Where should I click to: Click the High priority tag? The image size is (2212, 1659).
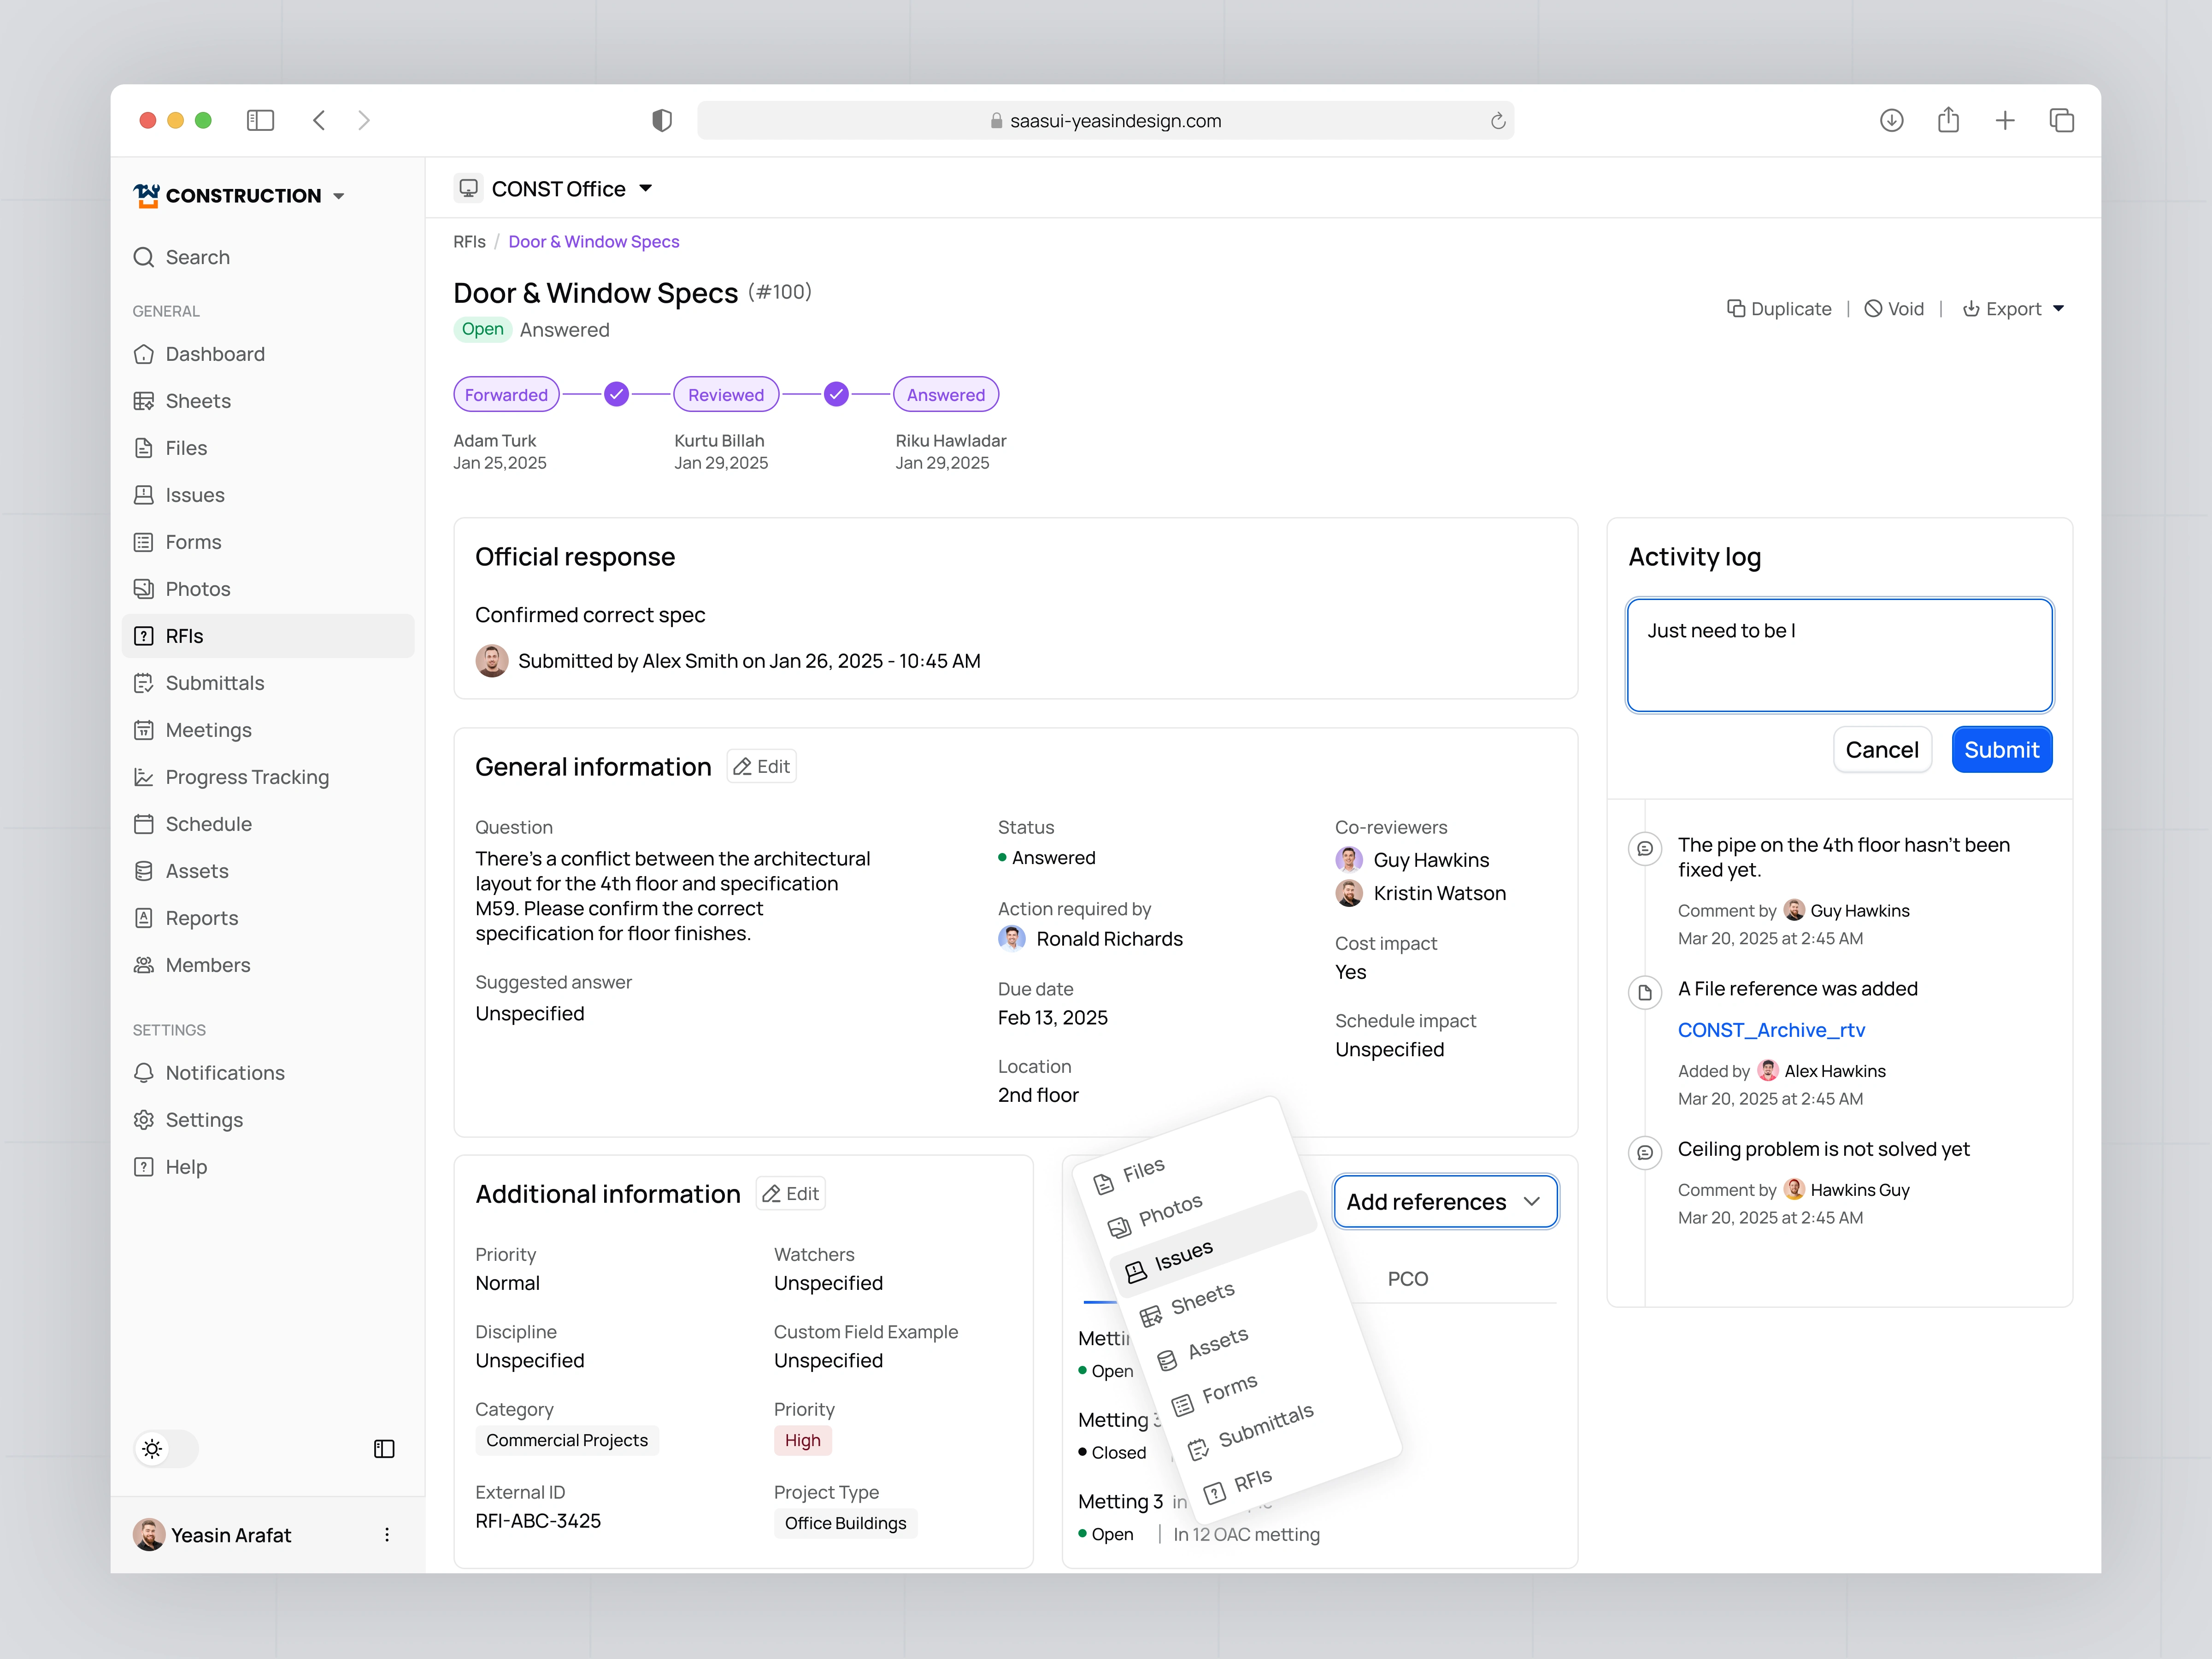[x=802, y=1441]
